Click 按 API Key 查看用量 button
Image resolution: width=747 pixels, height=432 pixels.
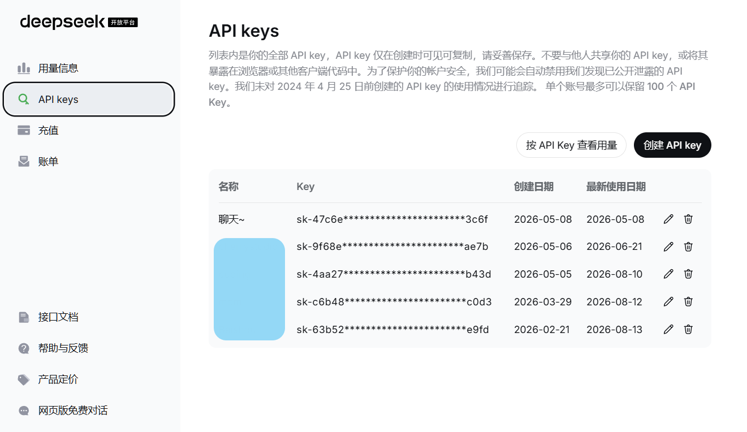point(571,145)
